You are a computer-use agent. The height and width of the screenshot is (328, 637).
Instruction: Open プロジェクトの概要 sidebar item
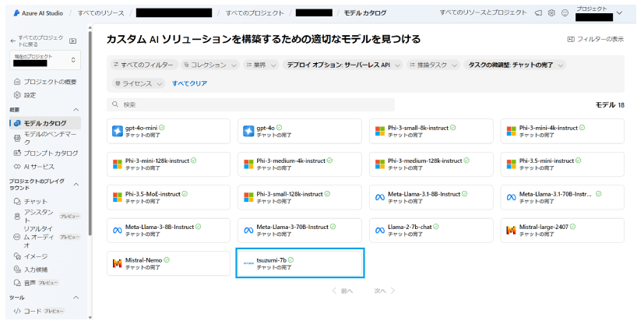pyautogui.click(x=45, y=82)
